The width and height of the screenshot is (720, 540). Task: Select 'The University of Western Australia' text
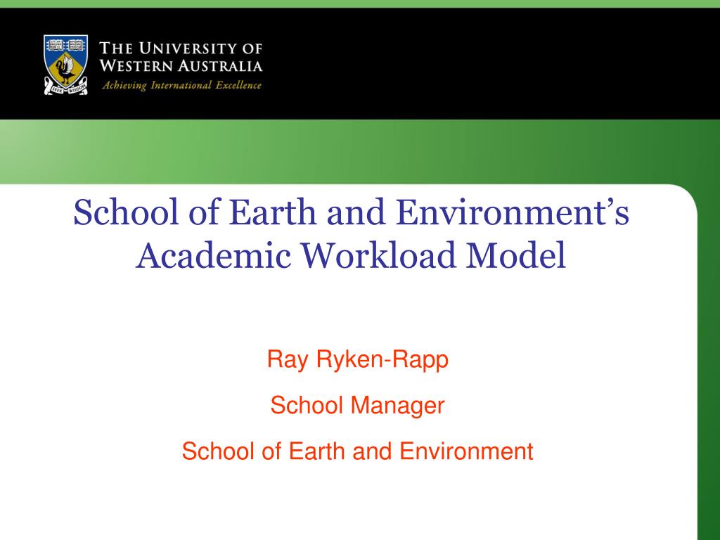tap(181, 57)
